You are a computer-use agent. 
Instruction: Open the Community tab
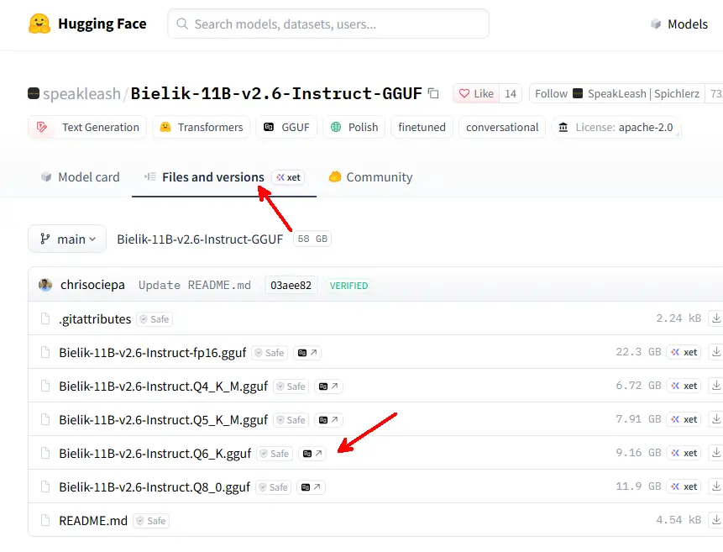tap(370, 177)
